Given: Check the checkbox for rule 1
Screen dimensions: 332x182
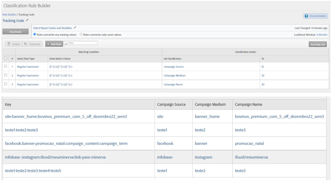Looking at the screenshot, I should pyautogui.click(x=6, y=66).
